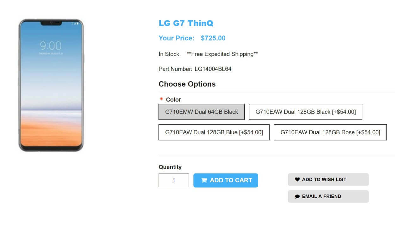Viewport: 405px width, 227px height.
Task: Click the part number LG14004BL64
Action: [213, 69]
